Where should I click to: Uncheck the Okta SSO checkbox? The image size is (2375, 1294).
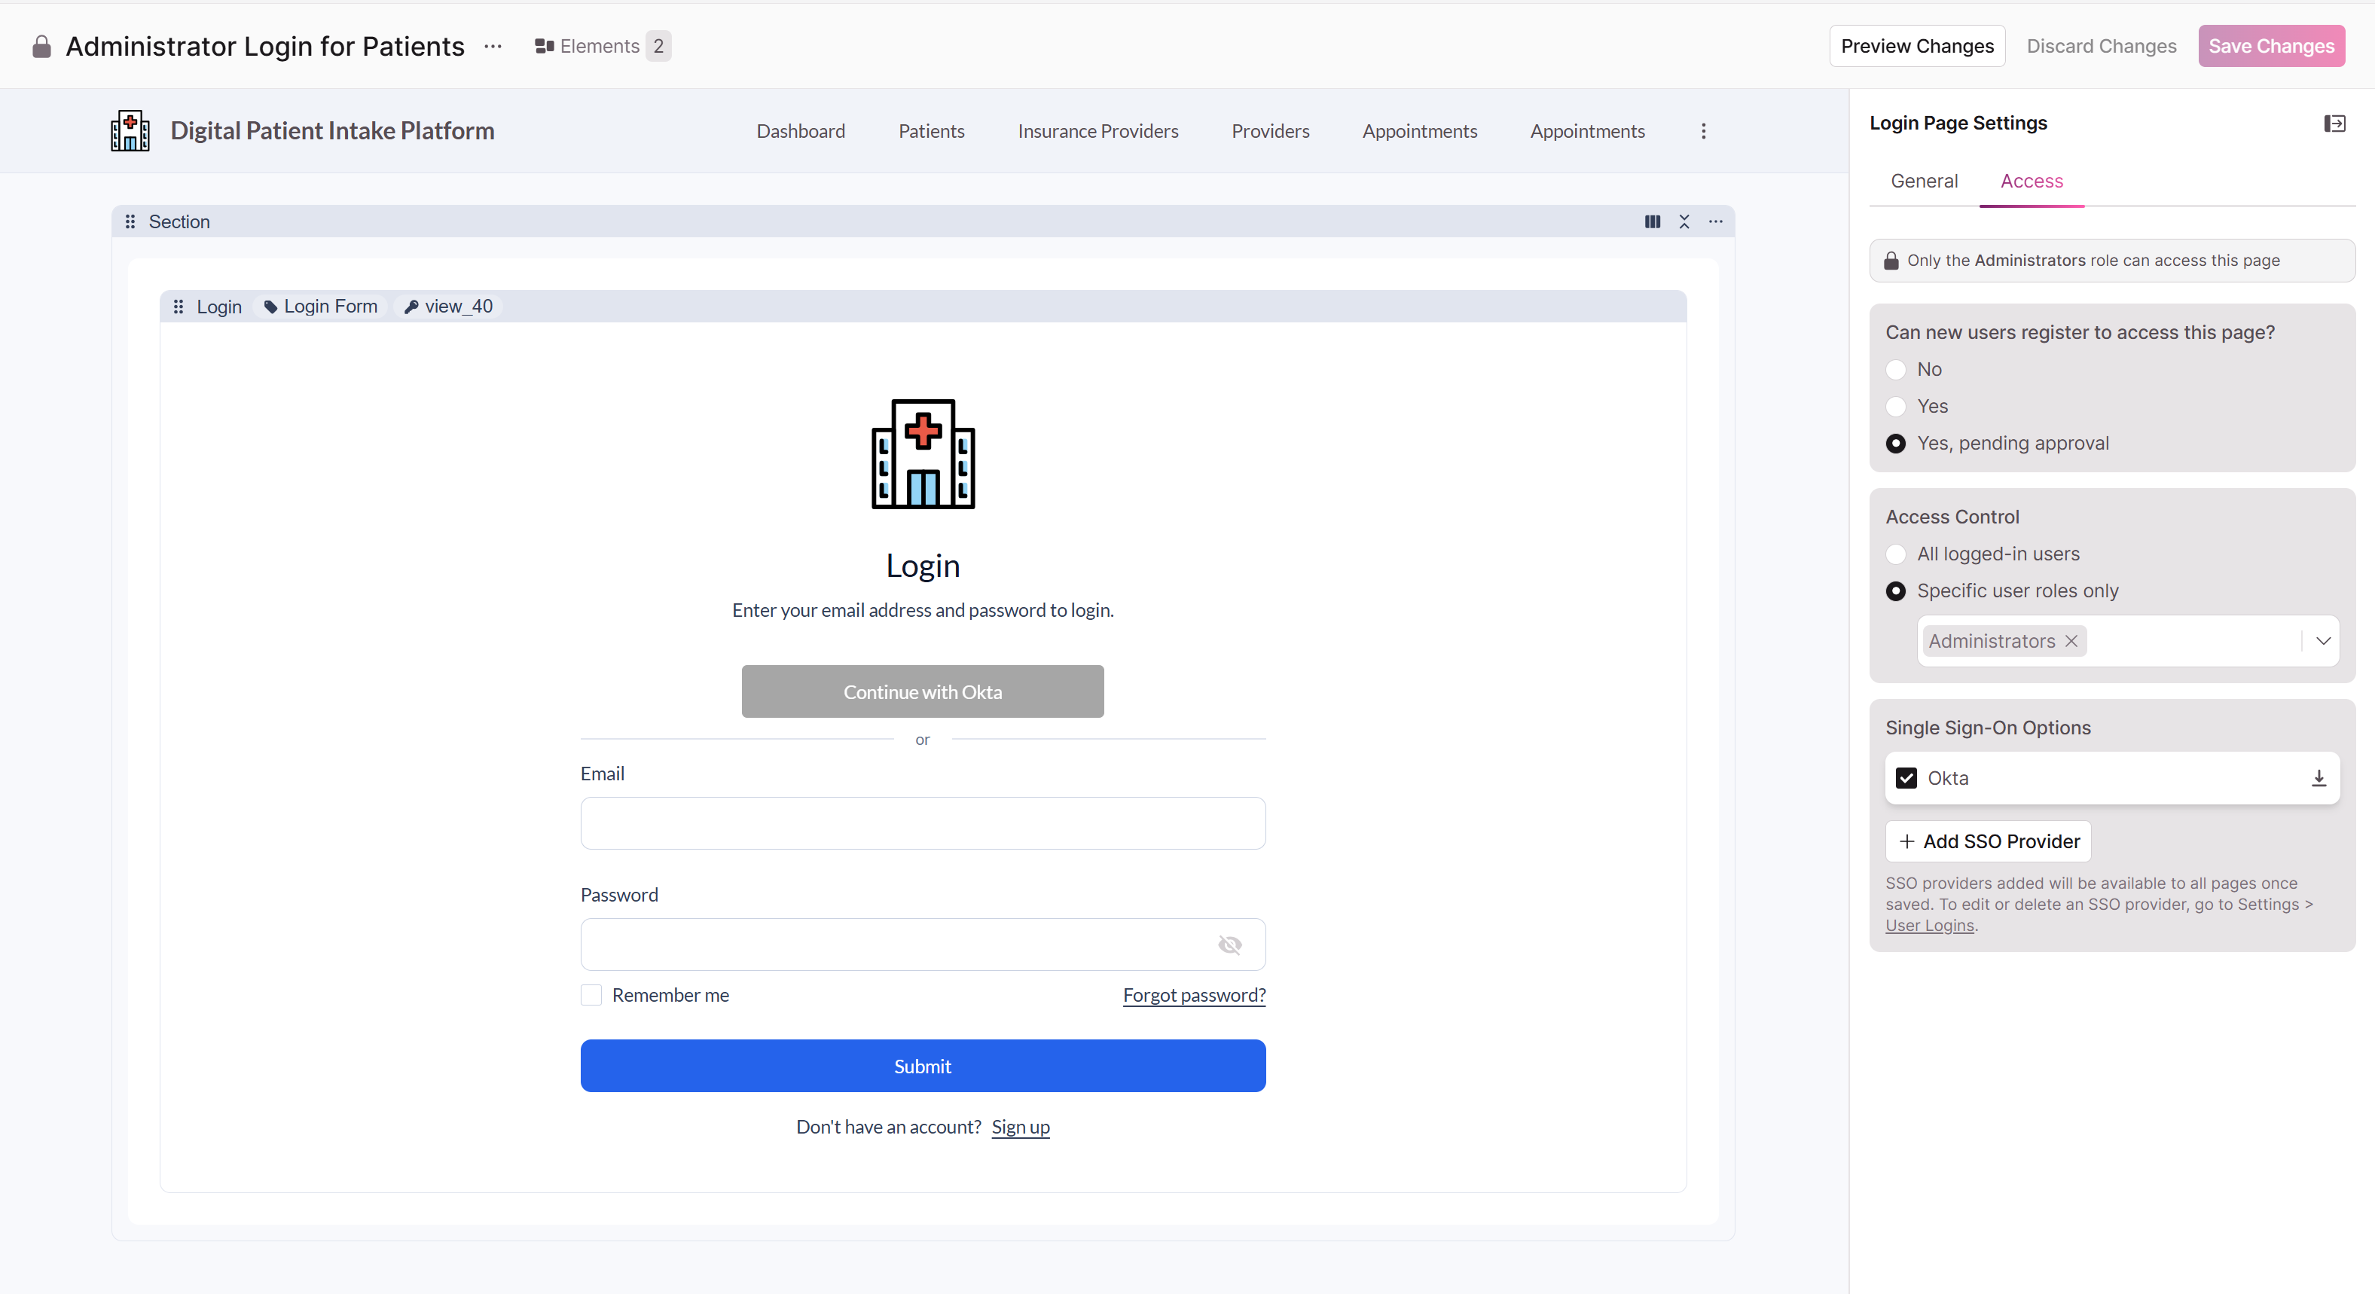pos(1906,779)
